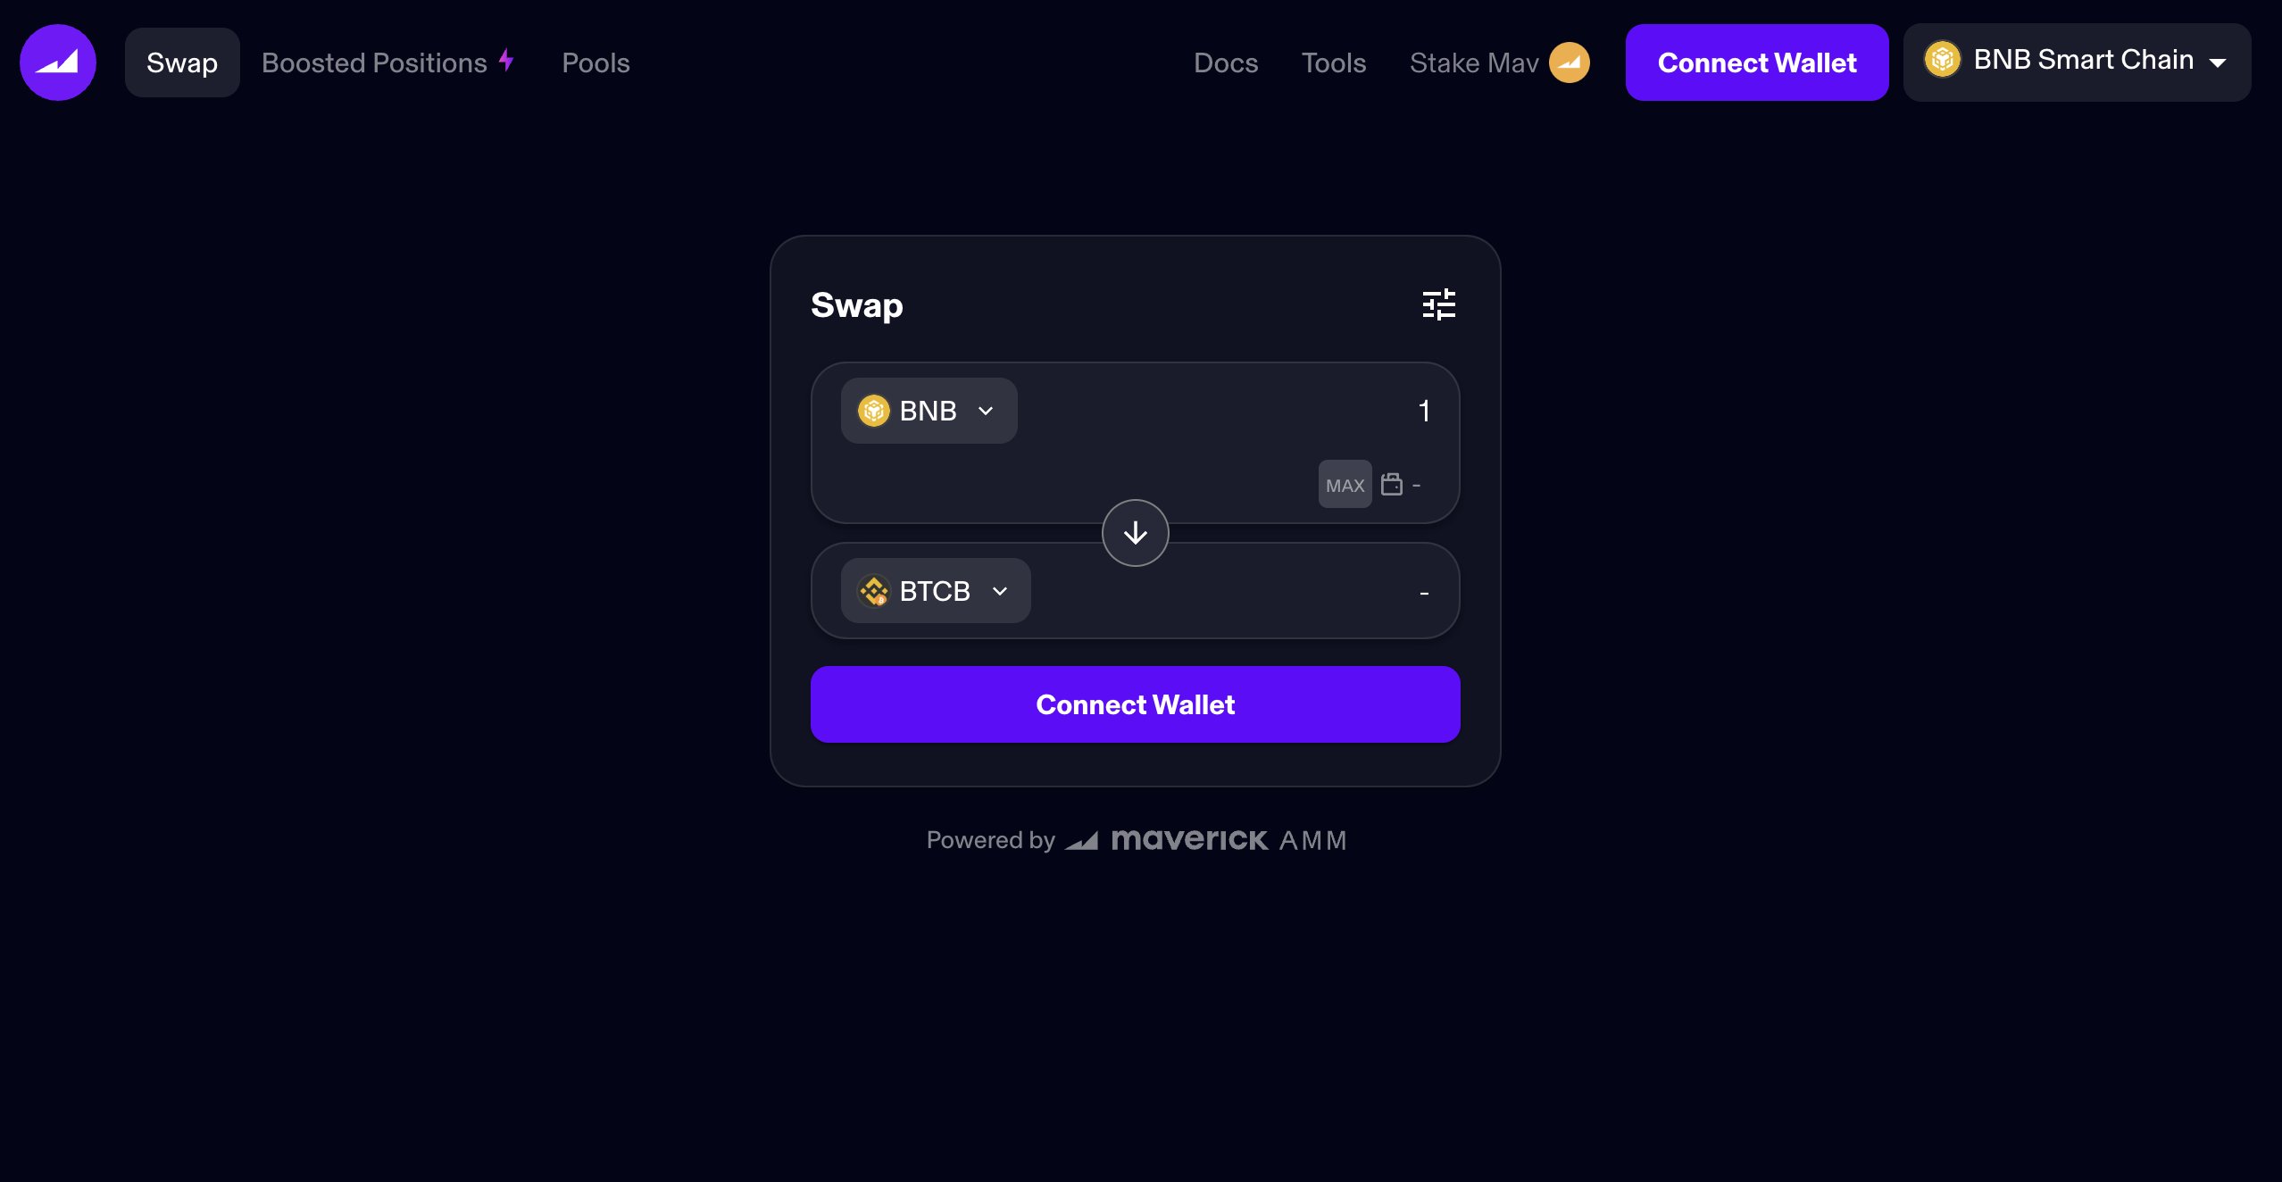The width and height of the screenshot is (2282, 1182).
Task: Click the BNB amount input field
Action: [1232, 411]
